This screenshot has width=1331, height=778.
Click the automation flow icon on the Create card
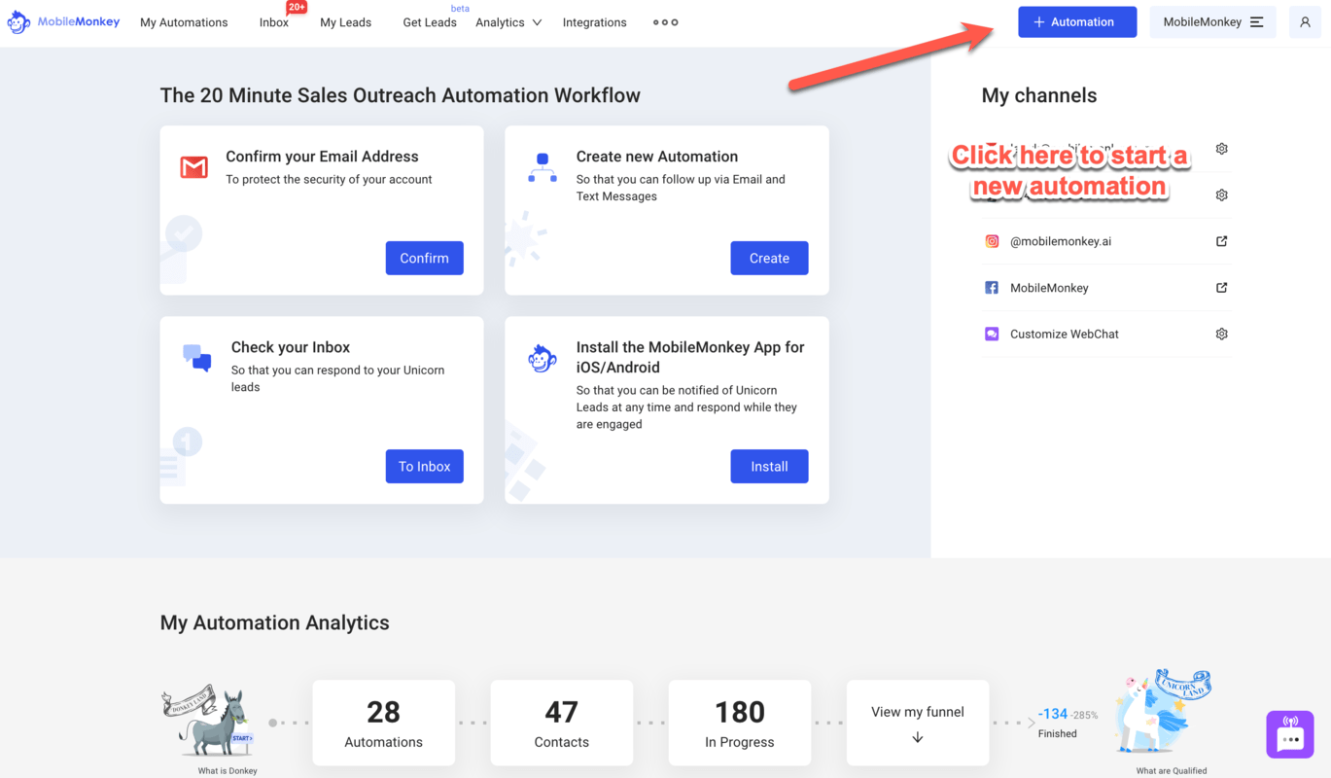[543, 167]
